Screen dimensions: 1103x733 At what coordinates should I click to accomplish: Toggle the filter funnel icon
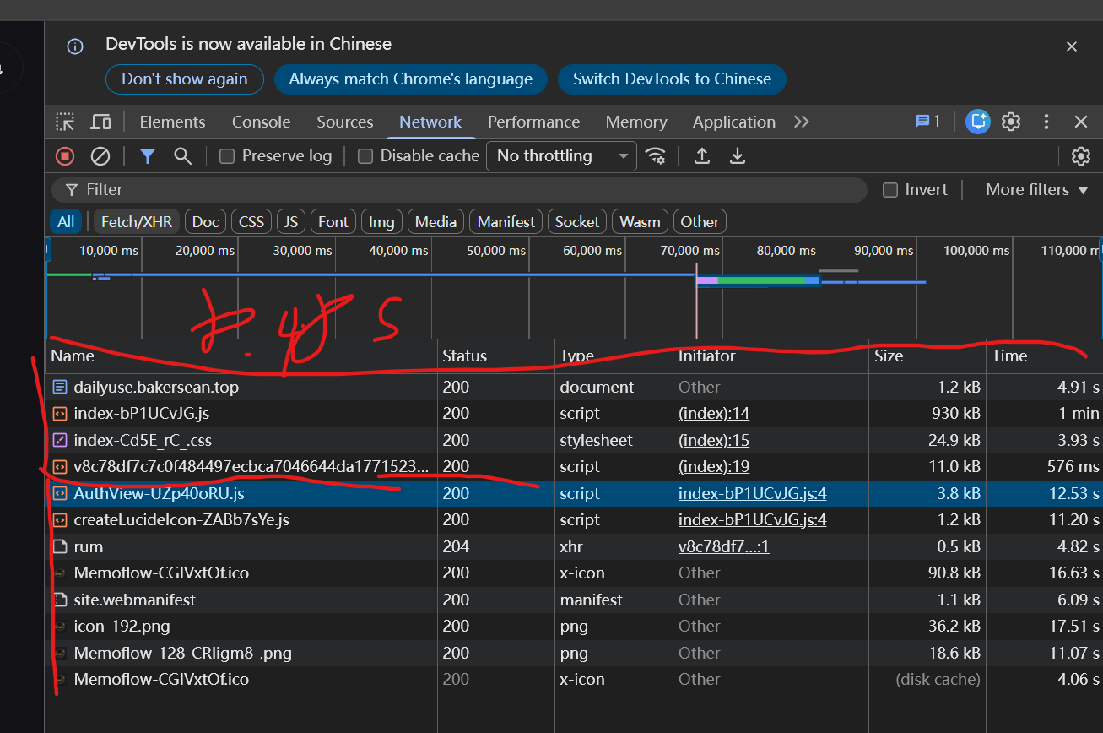tap(148, 155)
